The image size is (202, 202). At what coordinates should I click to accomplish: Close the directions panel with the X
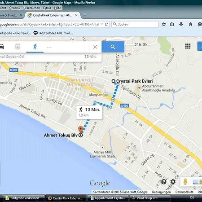(95, 47)
